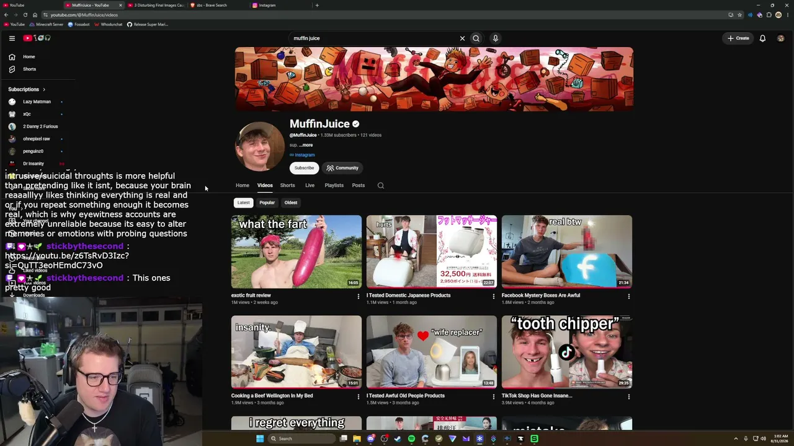Viewport: 794px width, 446px height.
Task: Go to Home in the sidebar
Action: (29, 57)
